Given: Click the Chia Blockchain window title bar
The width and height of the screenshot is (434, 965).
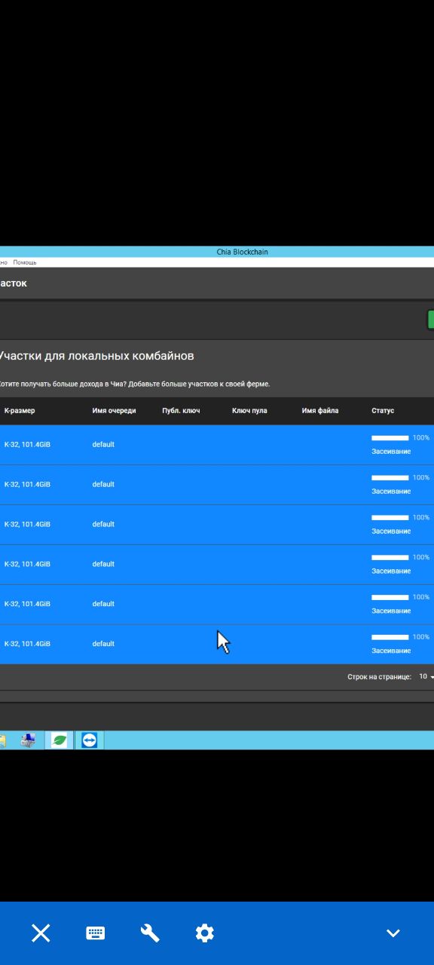Looking at the screenshot, I should tap(217, 252).
